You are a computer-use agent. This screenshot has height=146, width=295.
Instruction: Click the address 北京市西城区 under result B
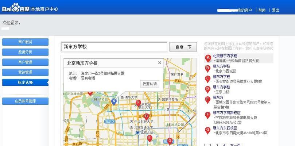coord(225,71)
